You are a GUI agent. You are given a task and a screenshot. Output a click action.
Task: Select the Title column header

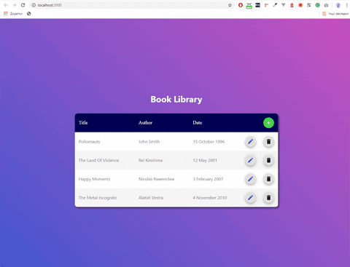pyautogui.click(x=83, y=123)
